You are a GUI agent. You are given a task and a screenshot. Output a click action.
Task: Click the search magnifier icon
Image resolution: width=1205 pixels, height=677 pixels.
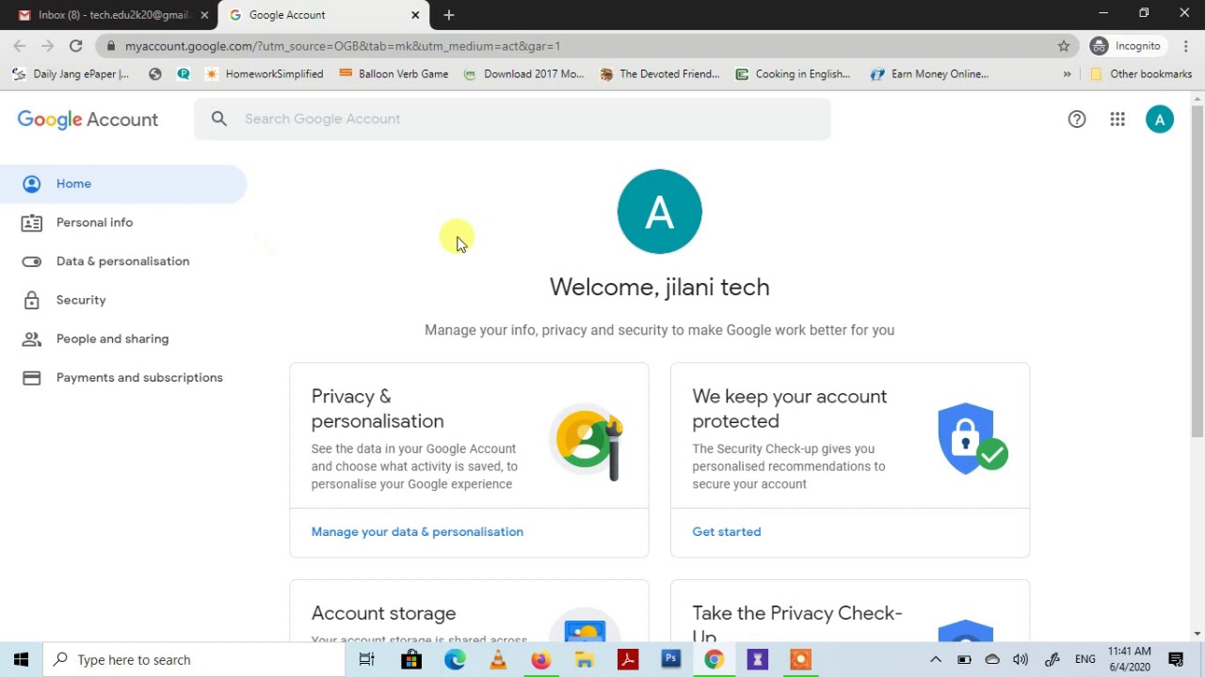click(219, 118)
